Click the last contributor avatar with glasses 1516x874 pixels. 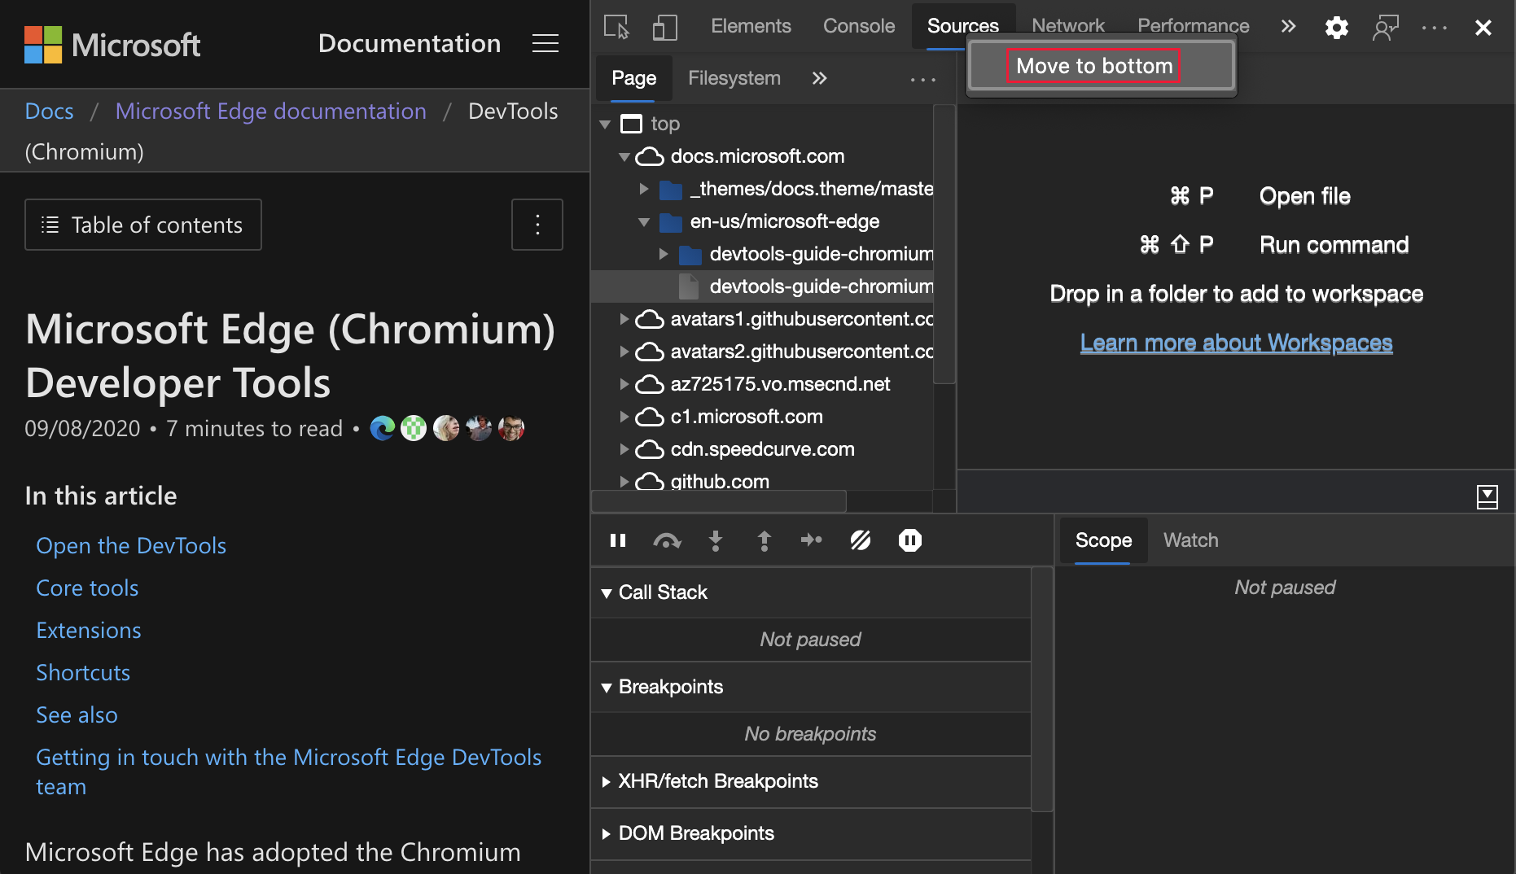[x=511, y=428]
